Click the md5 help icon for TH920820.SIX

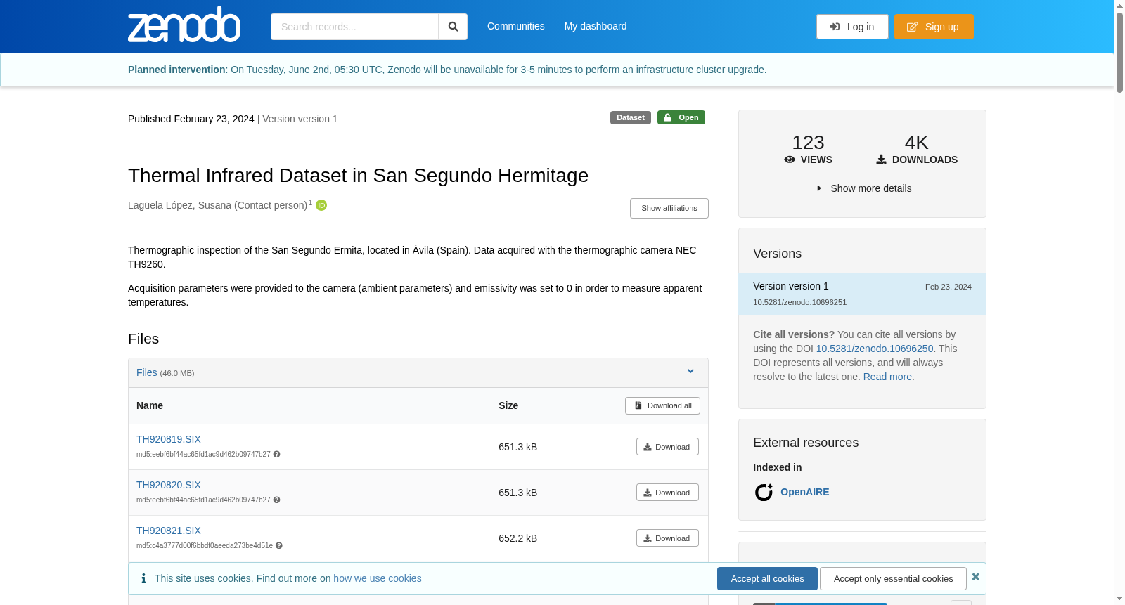pos(277,500)
